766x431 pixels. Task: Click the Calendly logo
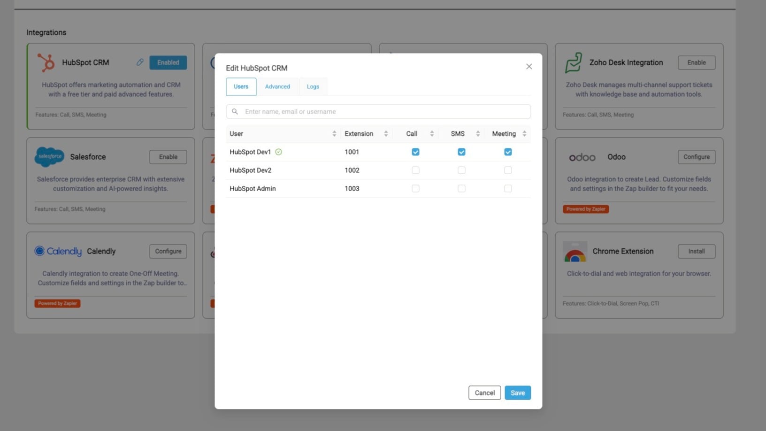click(58, 251)
